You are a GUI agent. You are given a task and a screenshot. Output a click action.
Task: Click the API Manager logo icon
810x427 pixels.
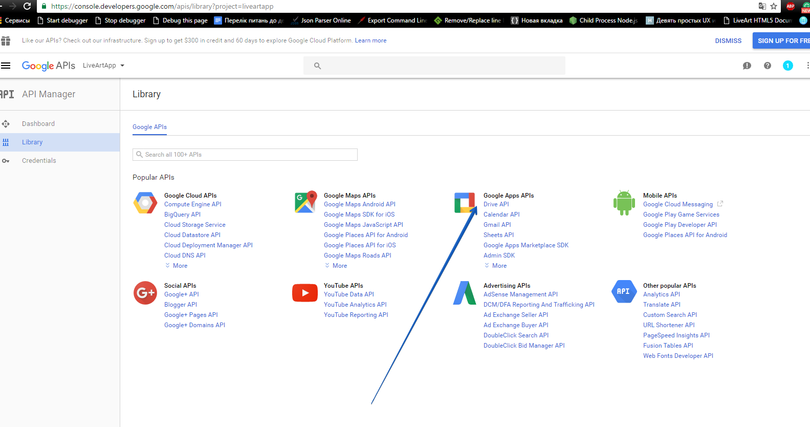[7, 94]
